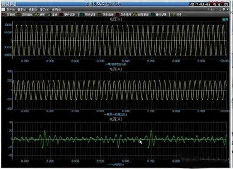Click the 电压(V) chart title
The width and height of the screenshot is (233, 169).
click(116, 19)
